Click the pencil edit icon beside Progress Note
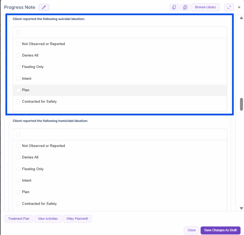The height and width of the screenshot is (235, 244). (44, 7)
